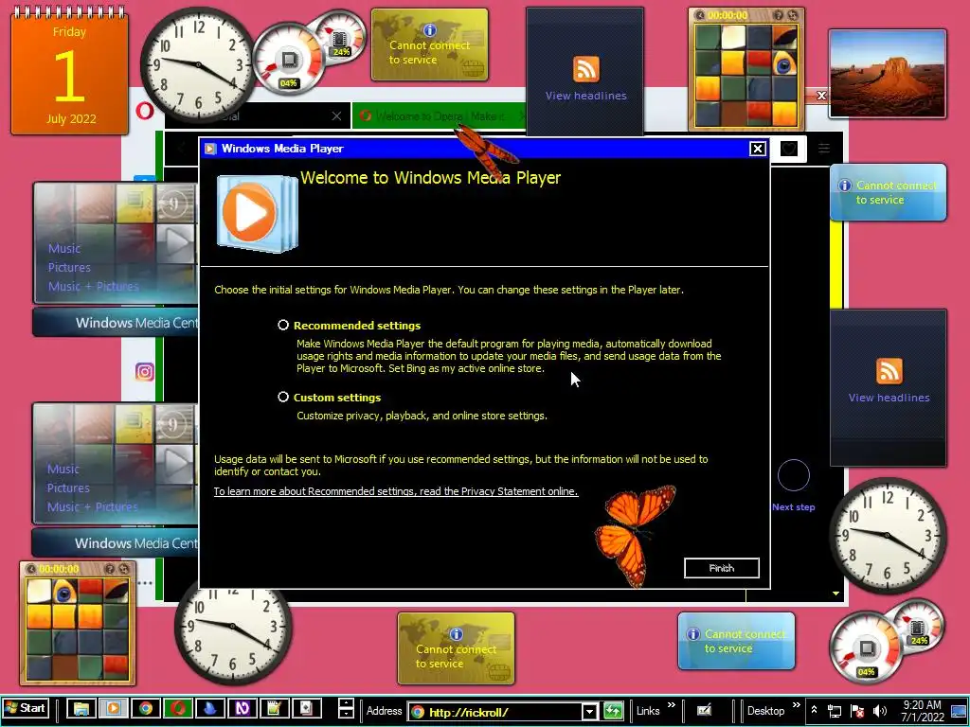Open the Opera logo menu in Opera window
The height and width of the screenshot is (727, 970).
coord(144,111)
